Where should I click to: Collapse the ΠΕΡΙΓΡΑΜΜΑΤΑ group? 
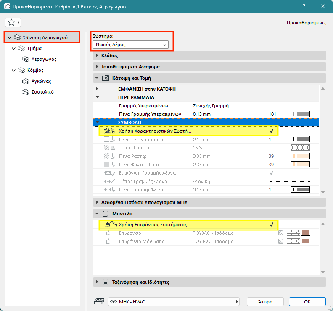click(x=97, y=97)
